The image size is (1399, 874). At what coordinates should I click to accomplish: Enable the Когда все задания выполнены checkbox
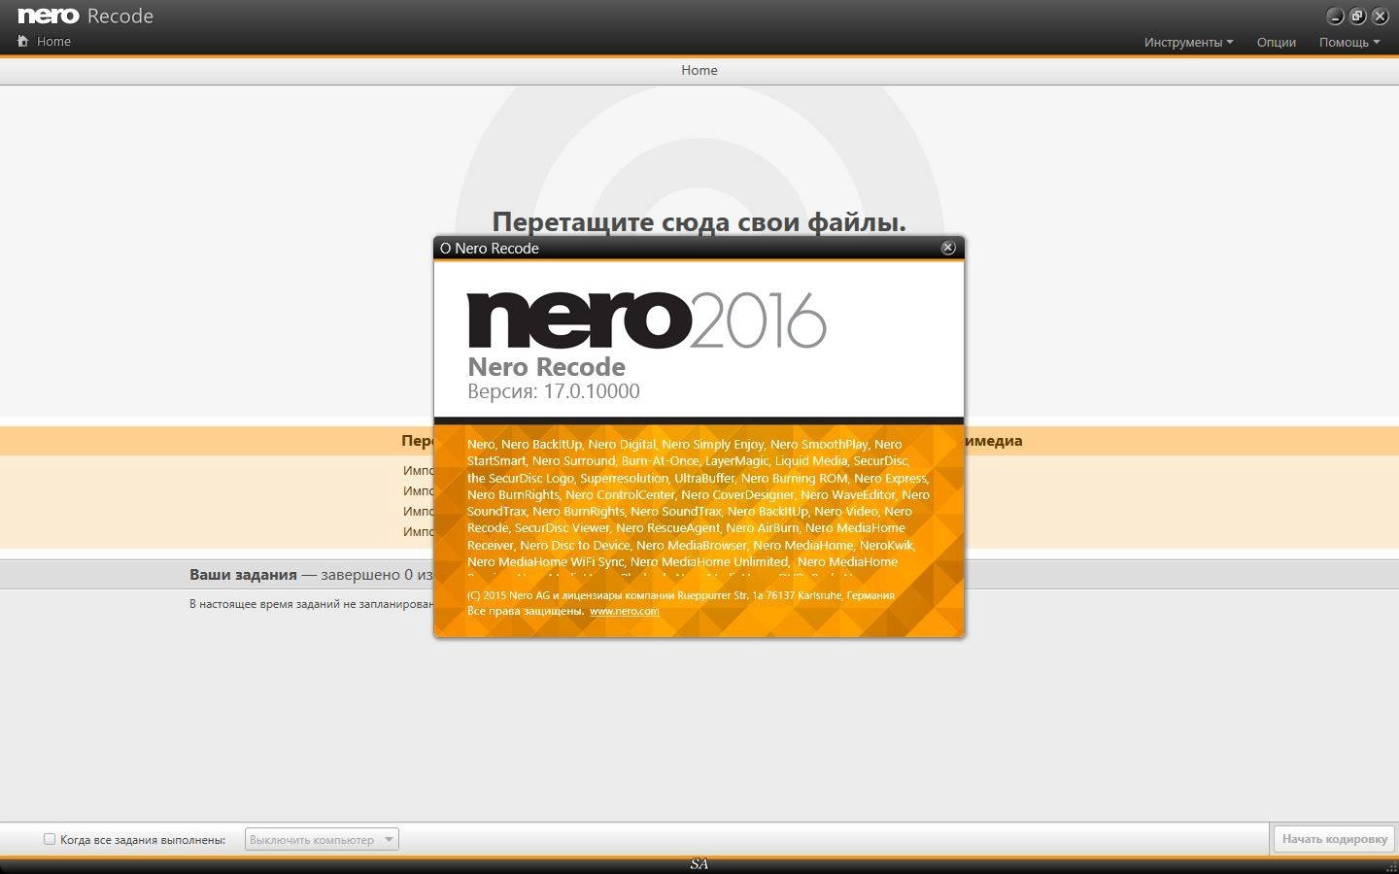pos(50,839)
